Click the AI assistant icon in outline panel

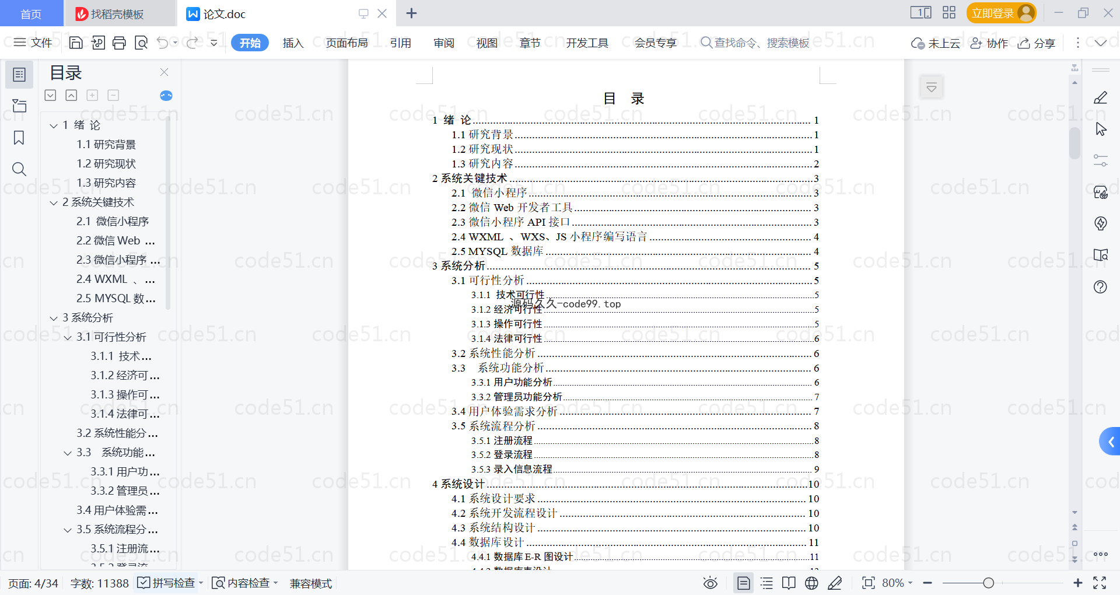(x=166, y=96)
